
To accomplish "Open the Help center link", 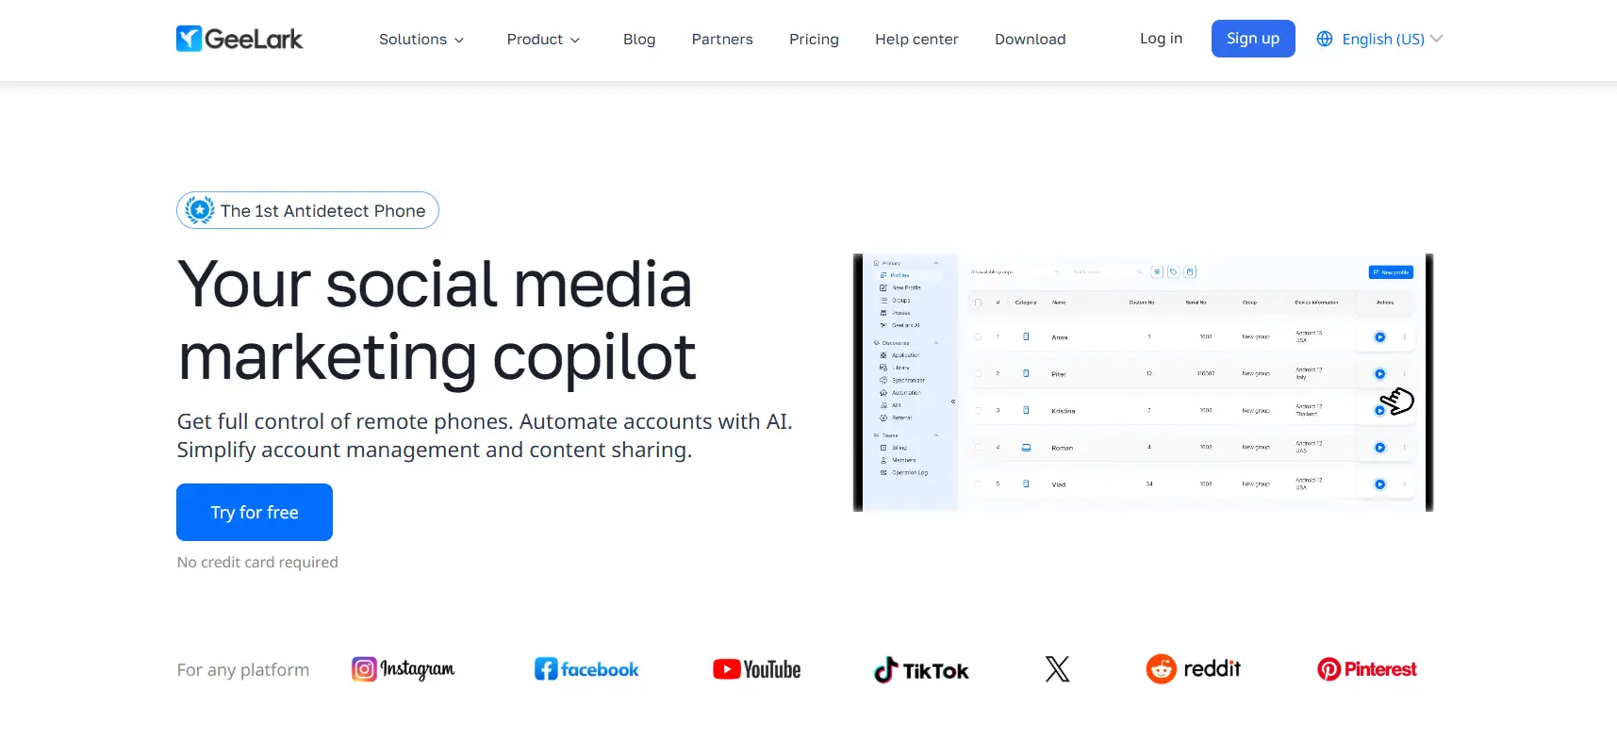I will tap(916, 39).
